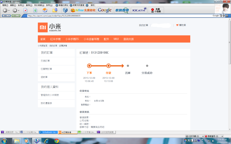
Task: Stop loading with the red X page icon
Action: 26,10
